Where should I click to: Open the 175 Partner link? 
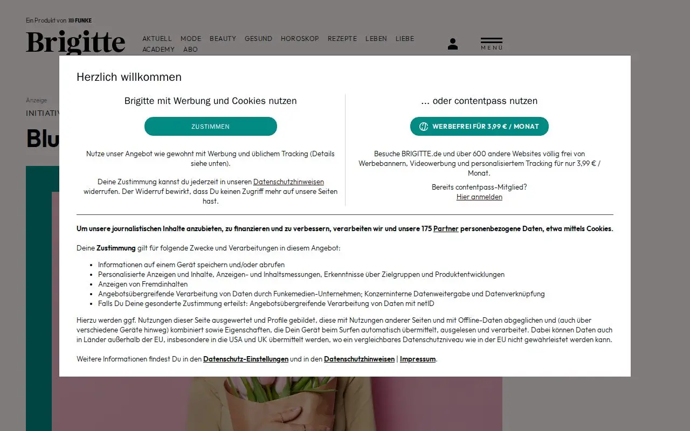pyautogui.click(x=446, y=228)
